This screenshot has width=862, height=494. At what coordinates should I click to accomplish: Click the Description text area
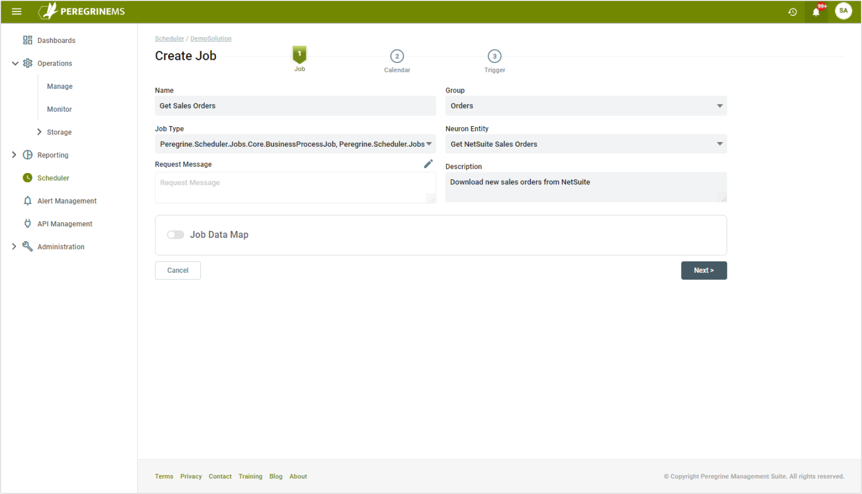586,187
